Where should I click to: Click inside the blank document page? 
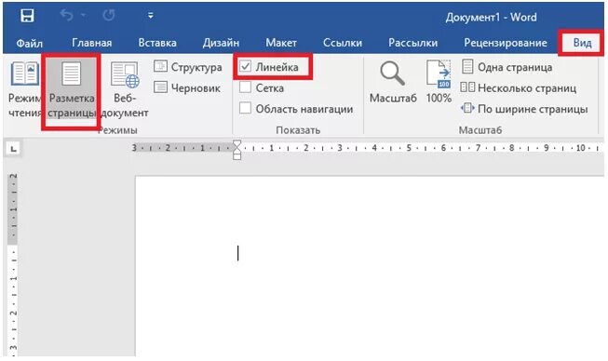click(369, 266)
